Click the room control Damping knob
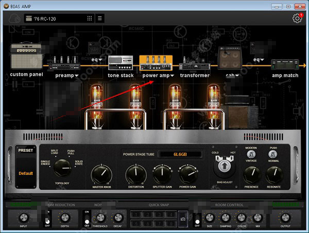Screen dimensions: 309x233 tap(226, 218)
